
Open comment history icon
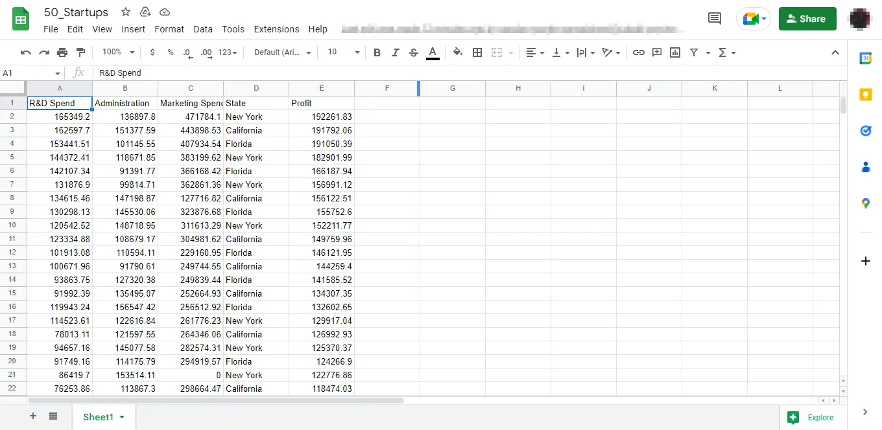pyautogui.click(x=715, y=19)
